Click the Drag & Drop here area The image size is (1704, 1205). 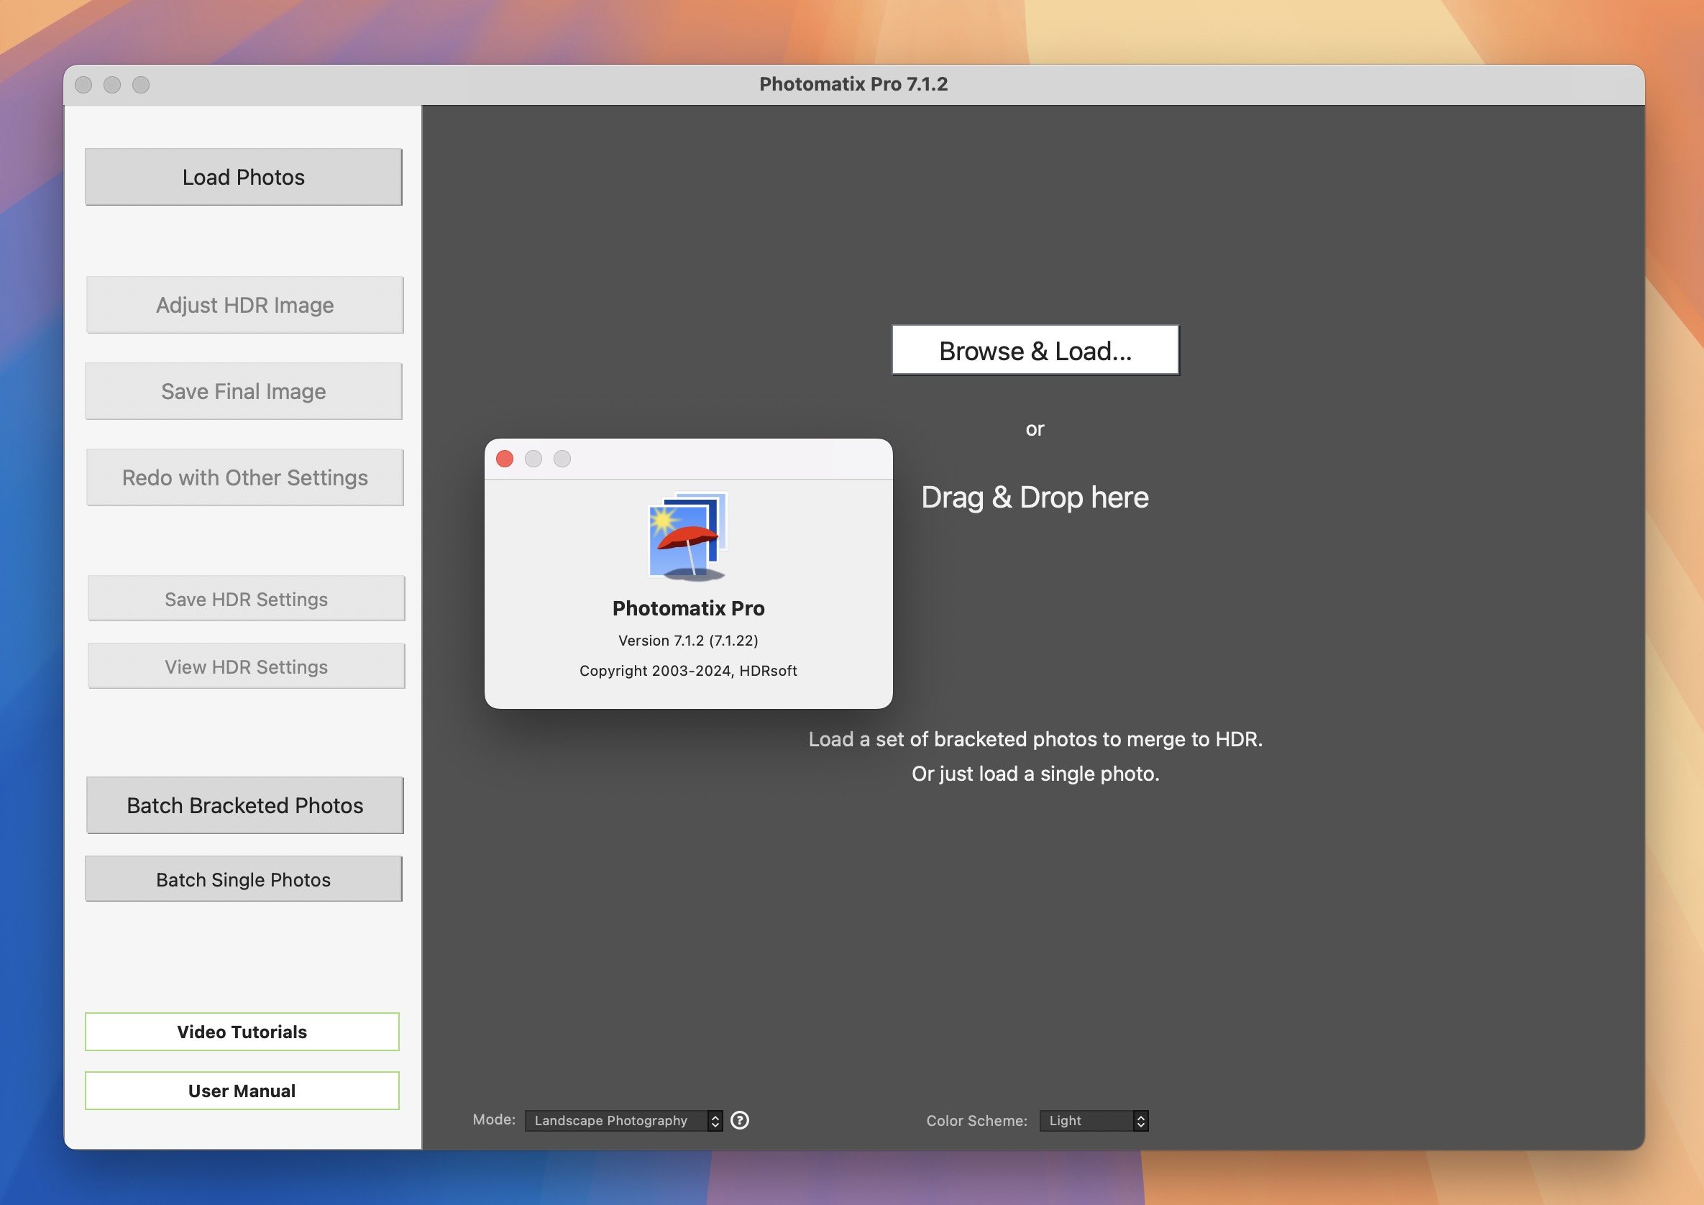[1035, 497]
